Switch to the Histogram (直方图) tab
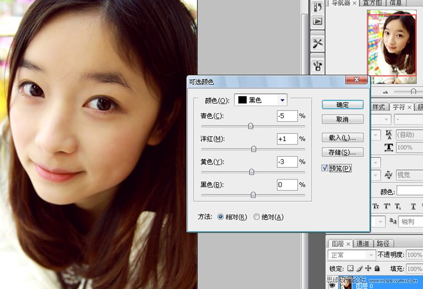The image size is (423, 289). click(372, 3)
